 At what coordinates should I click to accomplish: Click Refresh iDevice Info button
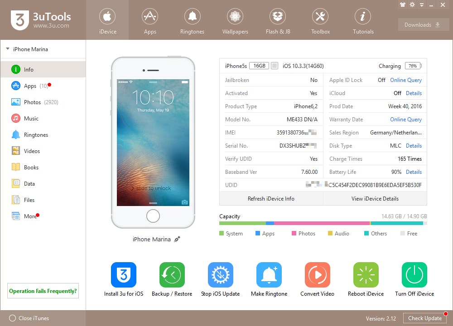pyautogui.click(x=271, y=198)
